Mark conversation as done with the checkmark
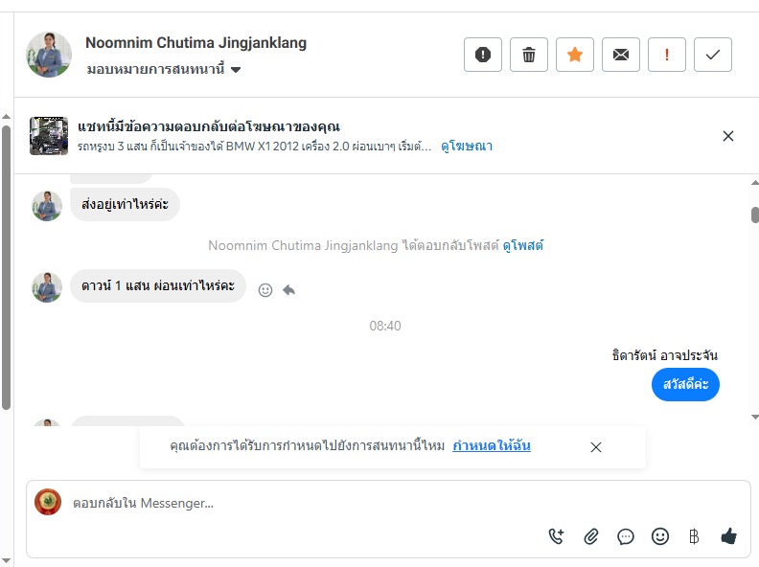Image resolution: width=759 pixels, height=567 pixels. pos(713,55)
